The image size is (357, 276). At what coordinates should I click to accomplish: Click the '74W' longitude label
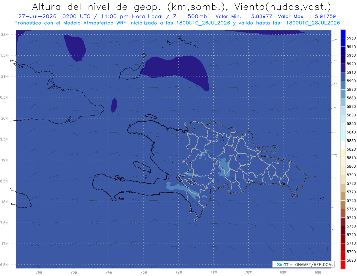pos(109,272)
